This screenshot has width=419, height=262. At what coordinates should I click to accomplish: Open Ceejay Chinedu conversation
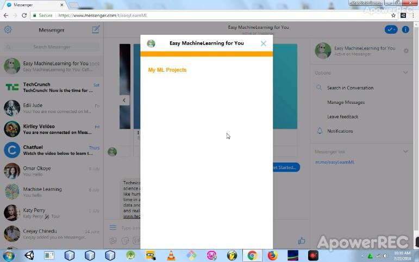click(x=52, y=234)
